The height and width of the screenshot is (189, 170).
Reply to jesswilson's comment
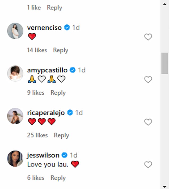click(58, 178)
